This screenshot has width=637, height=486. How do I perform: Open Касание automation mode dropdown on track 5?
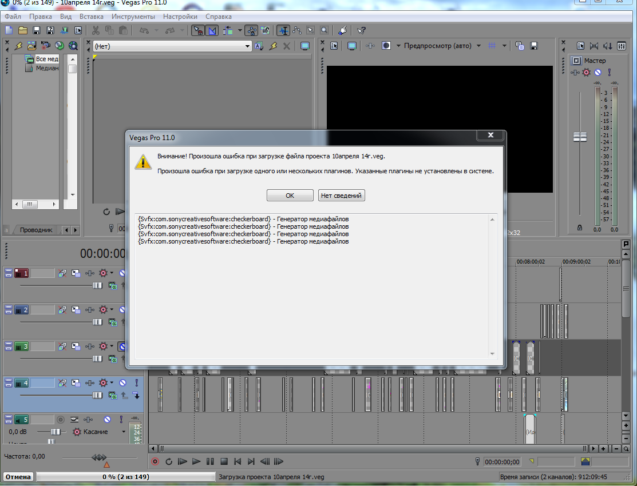coord(124,432)
